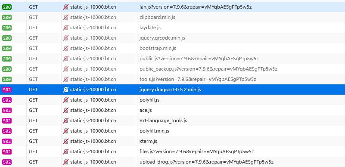The width and height of the screenshot is (345, 167).
Task: Click the 200 status badge for public_backup.js
Action: click(x=7, y=69)
